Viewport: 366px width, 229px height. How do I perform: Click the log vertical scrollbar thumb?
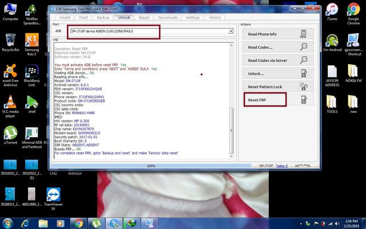coord(231,131)
